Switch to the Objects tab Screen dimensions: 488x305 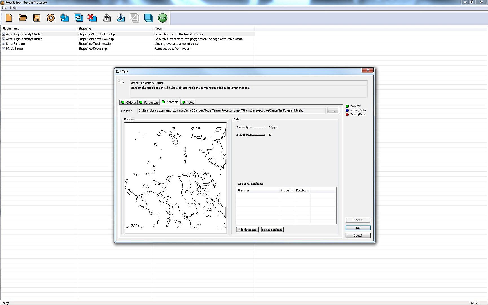pyautogui.click(x=128, y=102)
